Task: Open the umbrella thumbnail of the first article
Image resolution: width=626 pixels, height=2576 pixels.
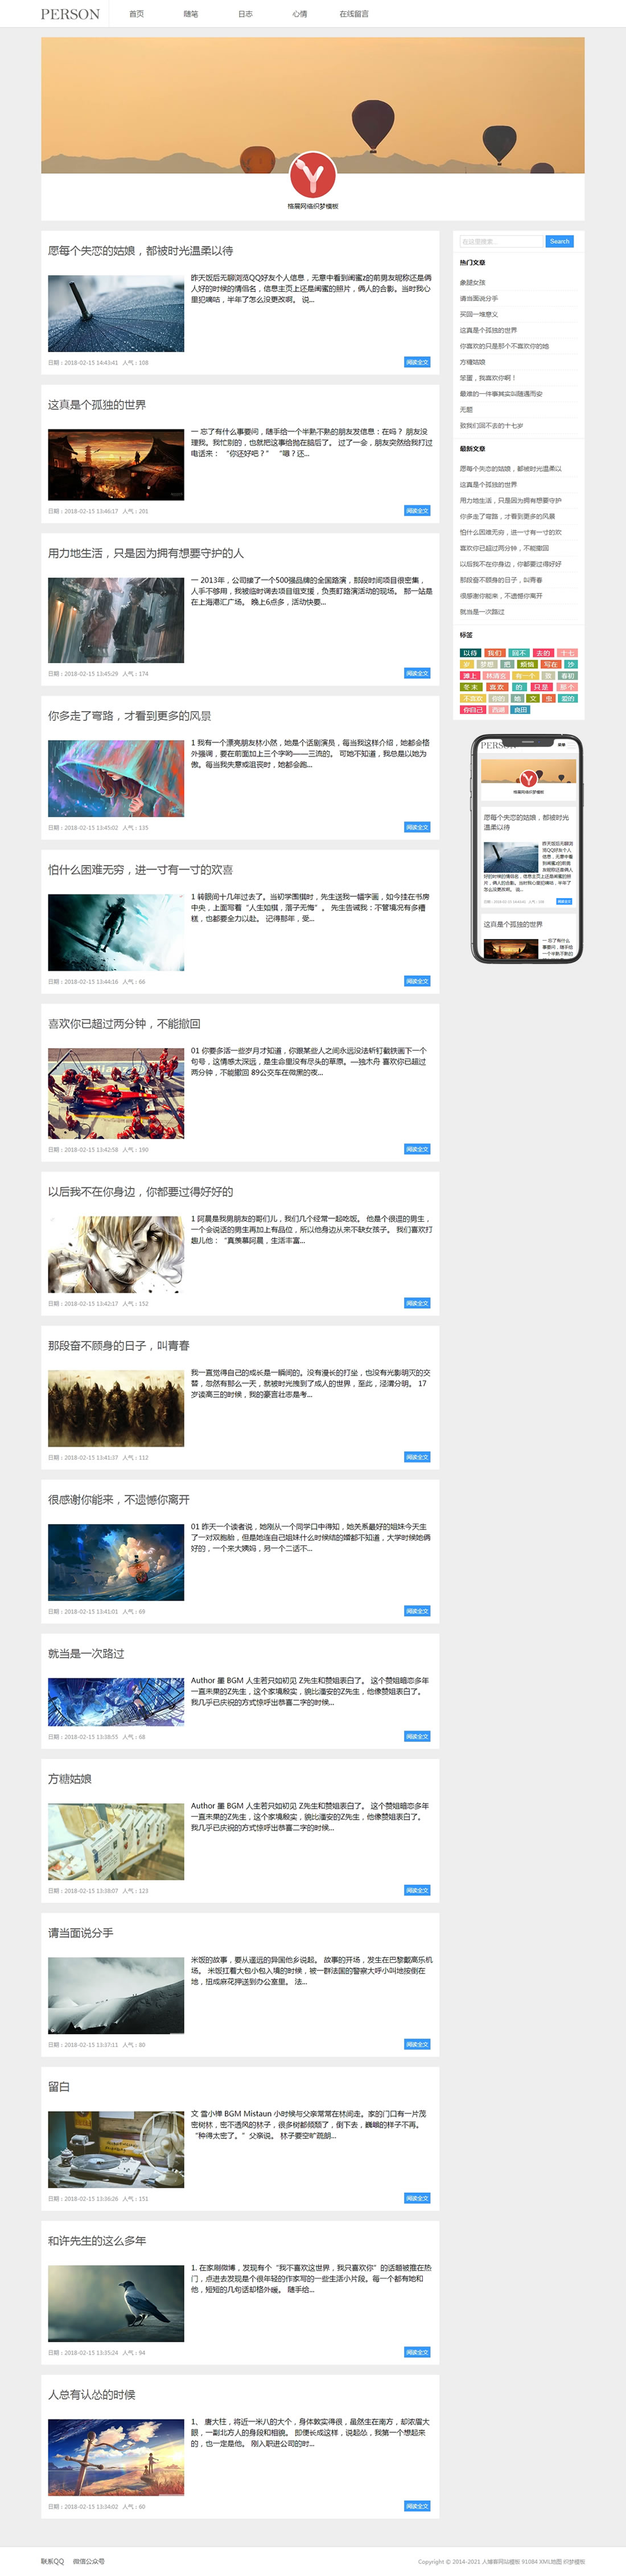Action: pyautogui.click(x=116, y=314)
